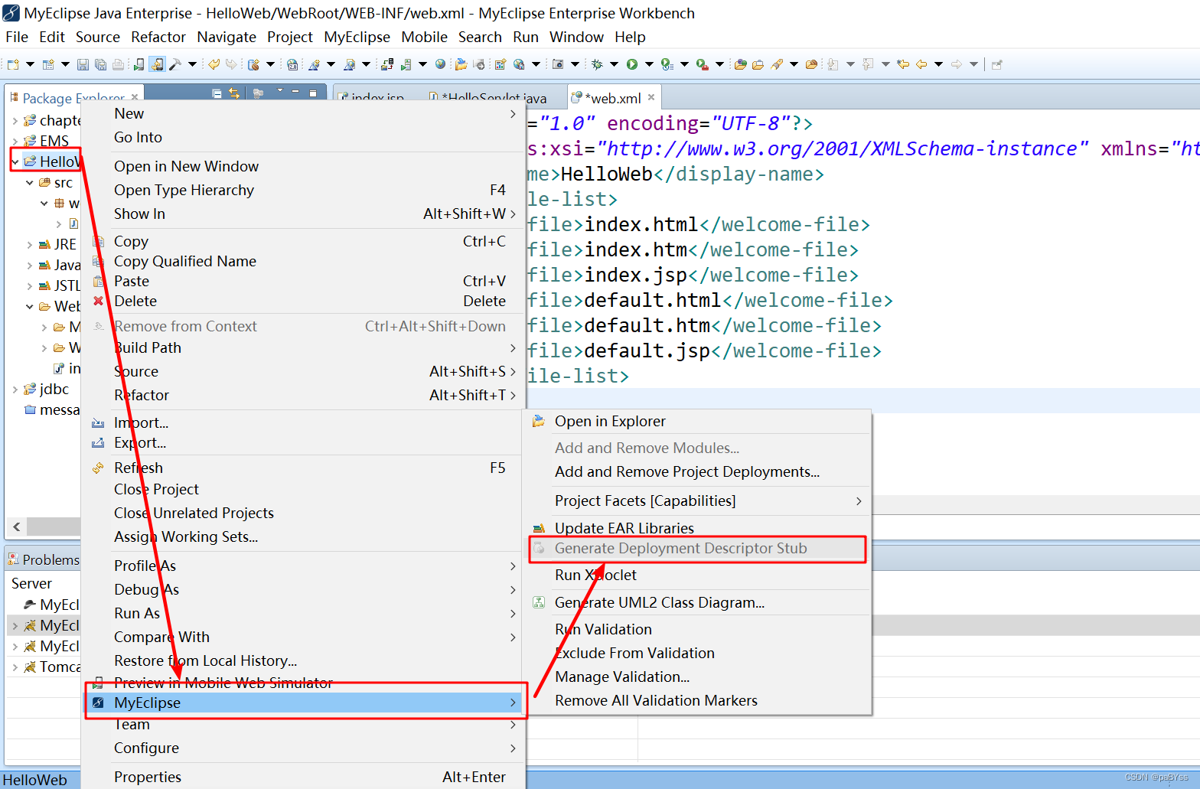Click HelloWeb text in status bar
This screenshot has height=789, width=1200.
(x=35, y=780)
